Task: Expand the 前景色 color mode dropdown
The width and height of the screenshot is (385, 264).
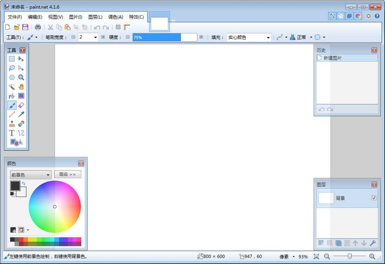Action: 31,175
